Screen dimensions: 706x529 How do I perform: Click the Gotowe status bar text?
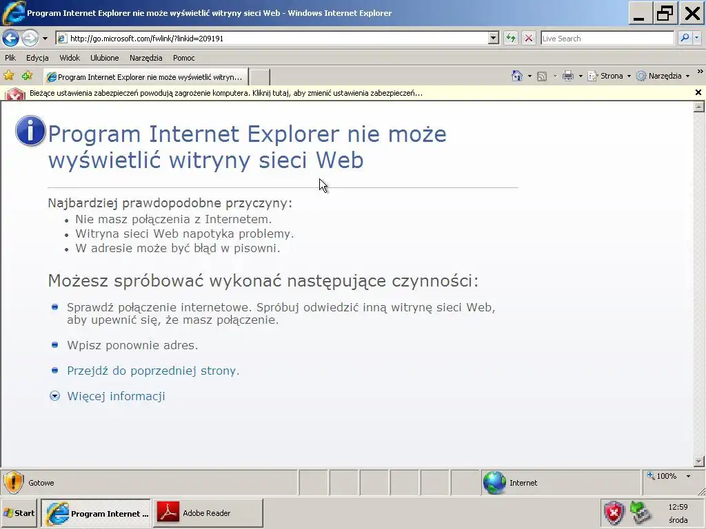(41, 483)
